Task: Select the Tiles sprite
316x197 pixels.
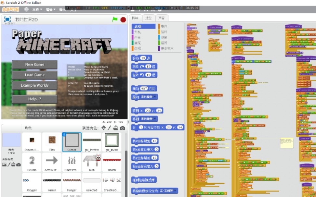Action: [x=52, y=142]
